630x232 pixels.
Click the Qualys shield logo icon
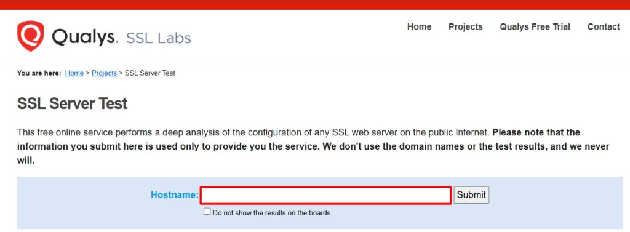(30, 36)
